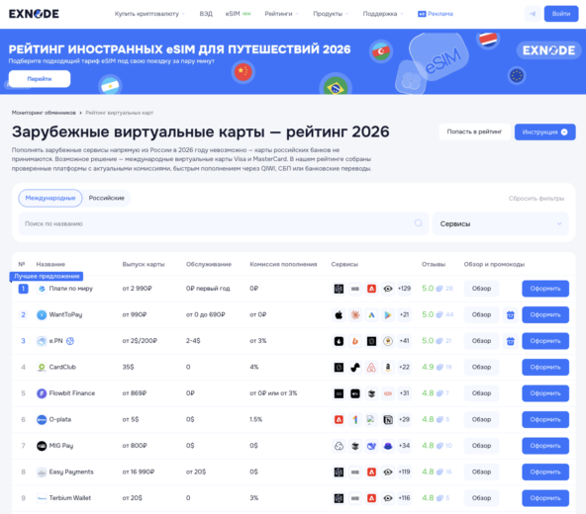Open the ВЭД menu item
The image size is (586, 514).
206,14
